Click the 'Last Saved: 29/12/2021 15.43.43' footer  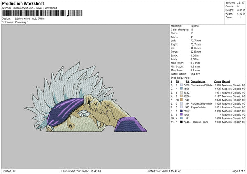[x=81, y=171]
